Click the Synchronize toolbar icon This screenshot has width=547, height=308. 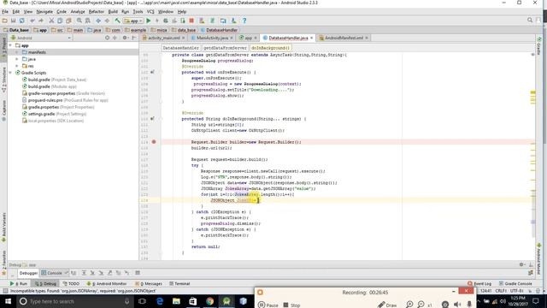pos(21,21)
